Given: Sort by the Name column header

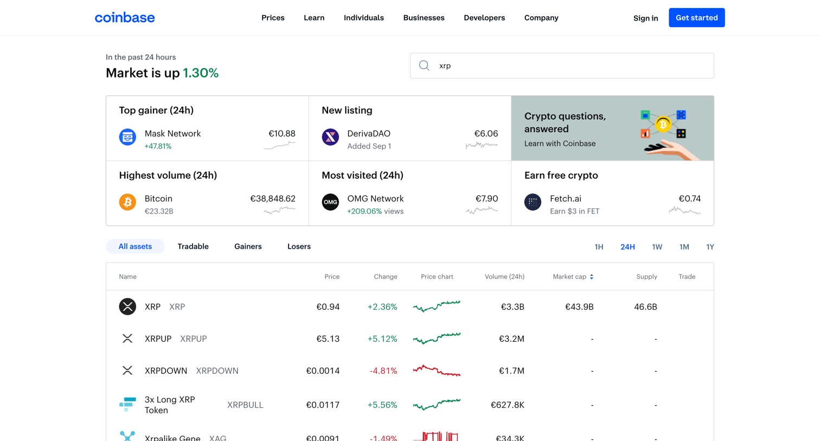Looking at the screenshot, I should pos(127,277).
